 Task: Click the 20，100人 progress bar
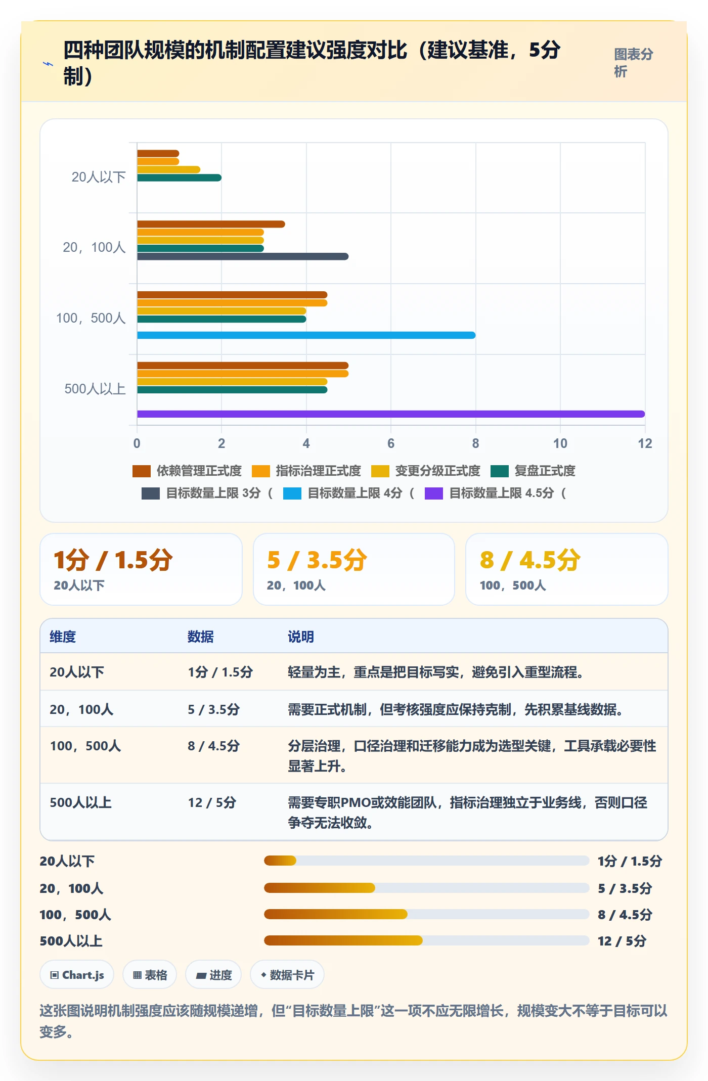(427, 888)
